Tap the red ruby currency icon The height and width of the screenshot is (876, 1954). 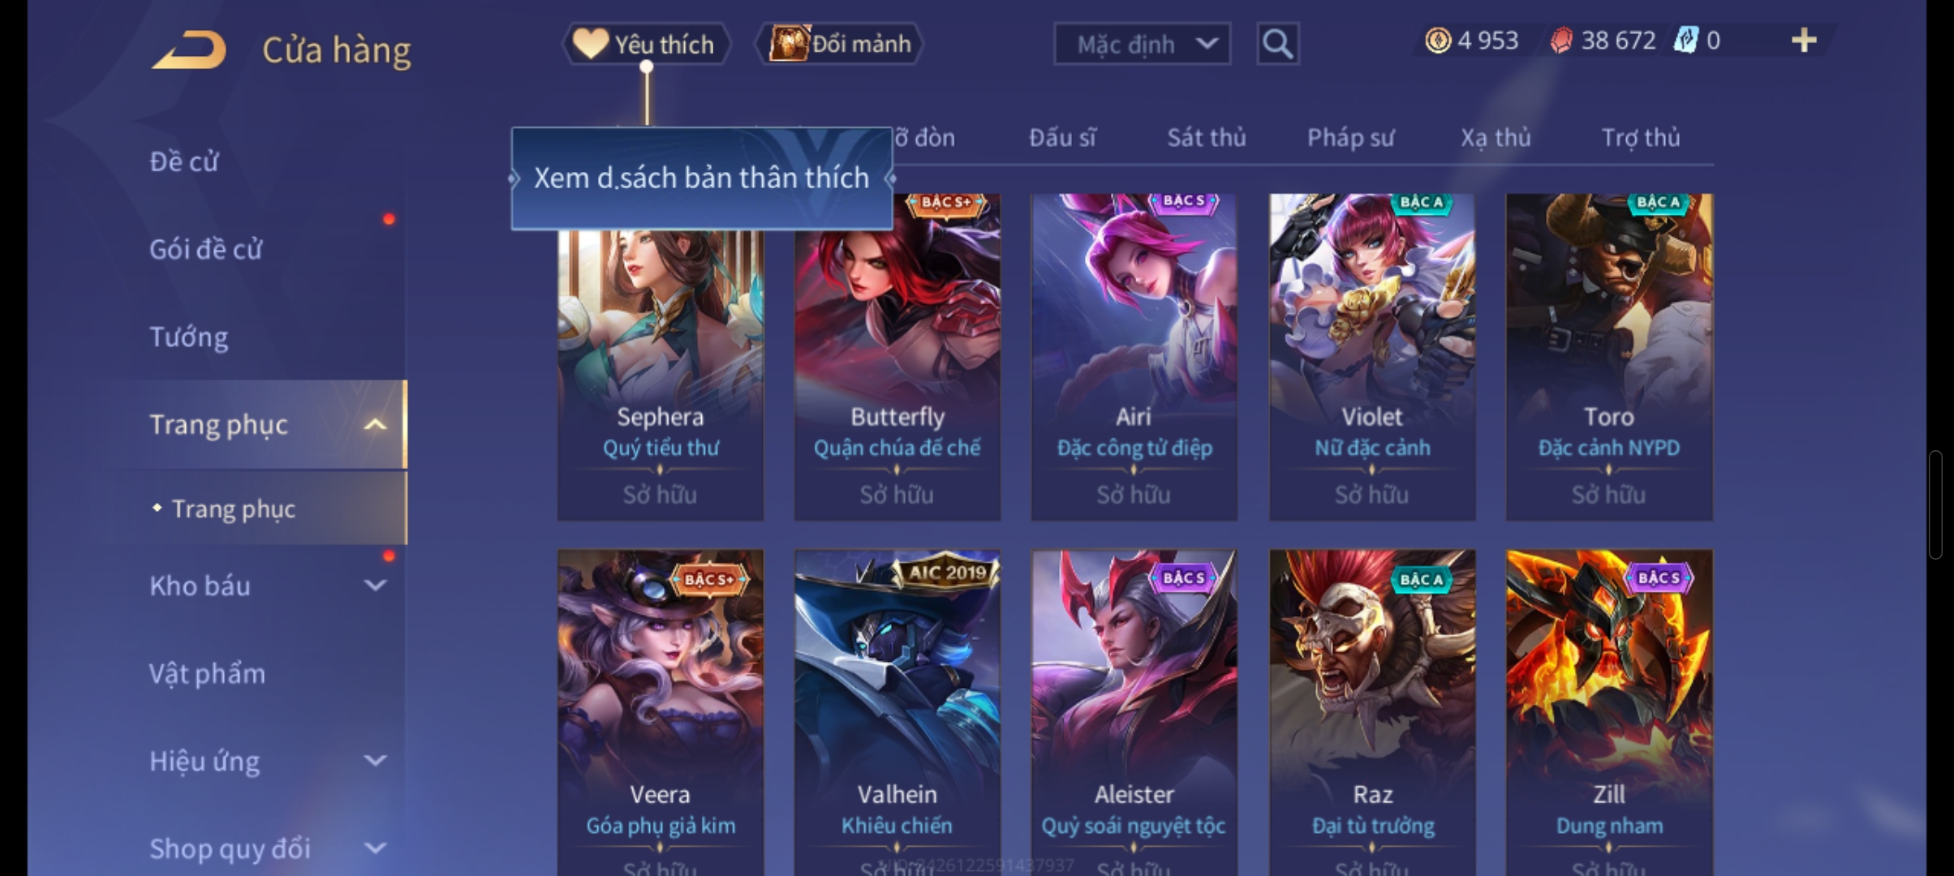pos(1561,41)
